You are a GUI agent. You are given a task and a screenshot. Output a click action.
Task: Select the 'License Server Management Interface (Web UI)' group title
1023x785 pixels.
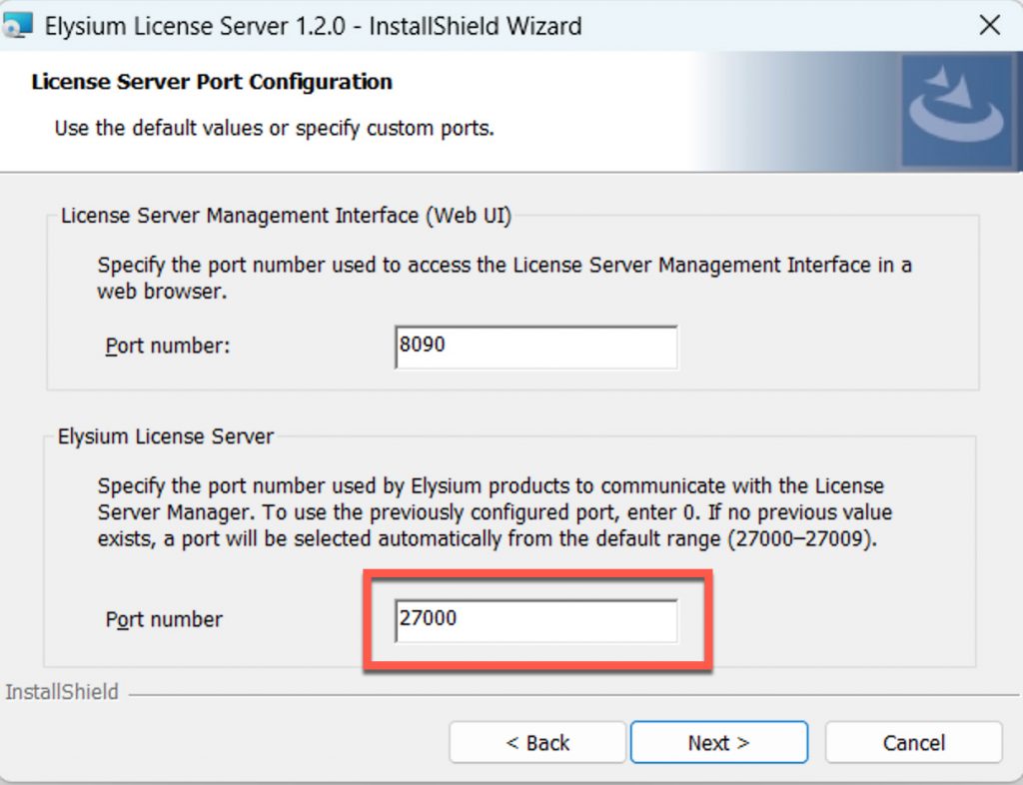point(286,216)
